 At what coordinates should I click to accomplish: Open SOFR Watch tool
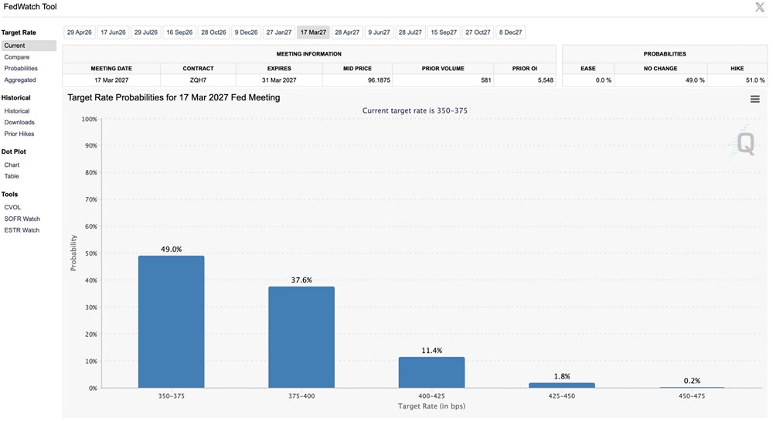(22, 219)
